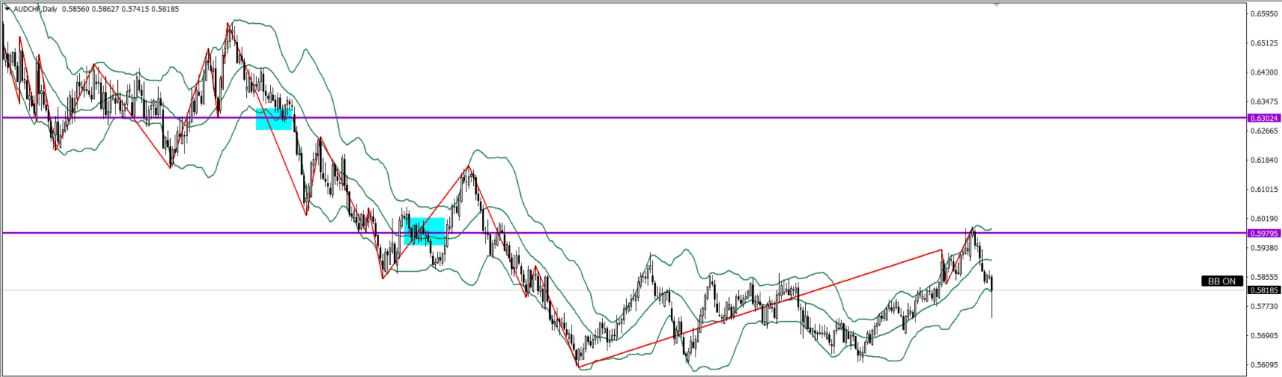The height and width of the screenshot is (377, 1282).
Task: Click the chart shift triangle marker at top
Action: [996, 4]
